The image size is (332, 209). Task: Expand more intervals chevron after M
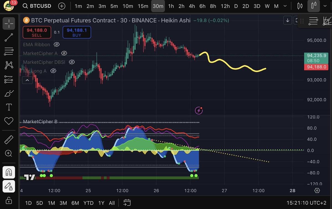[286, 6]
